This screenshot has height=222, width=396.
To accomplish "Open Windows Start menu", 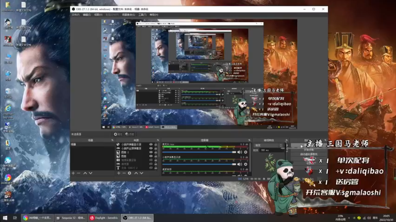I will click(5, 218).
